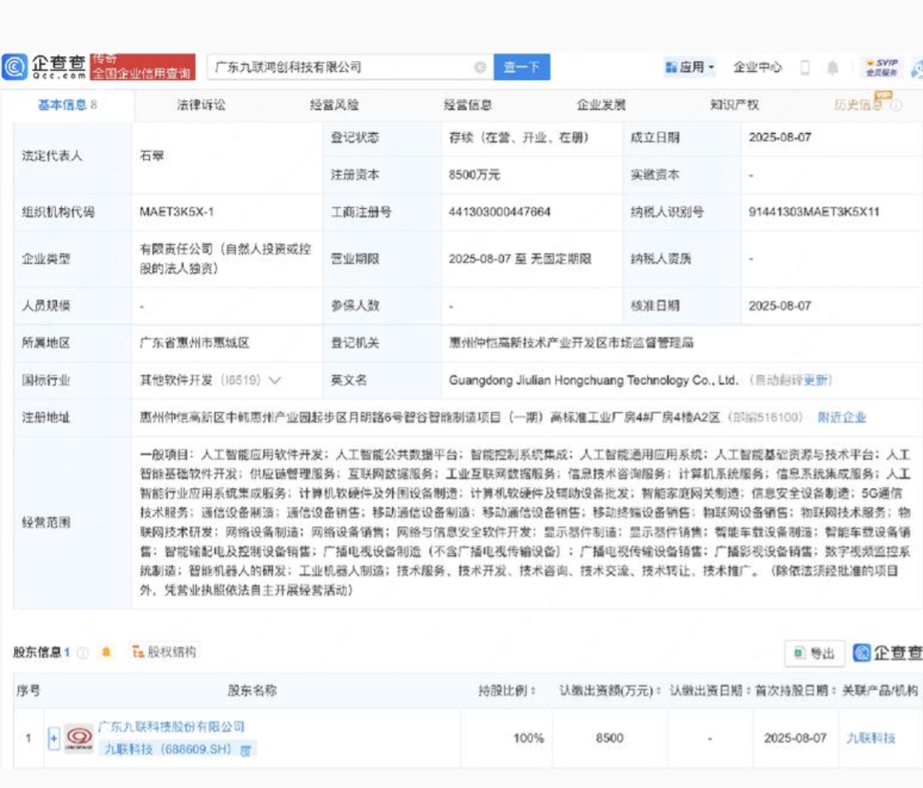
Task: Clear the search box with the X icon
Action: (x=480, y=67)
